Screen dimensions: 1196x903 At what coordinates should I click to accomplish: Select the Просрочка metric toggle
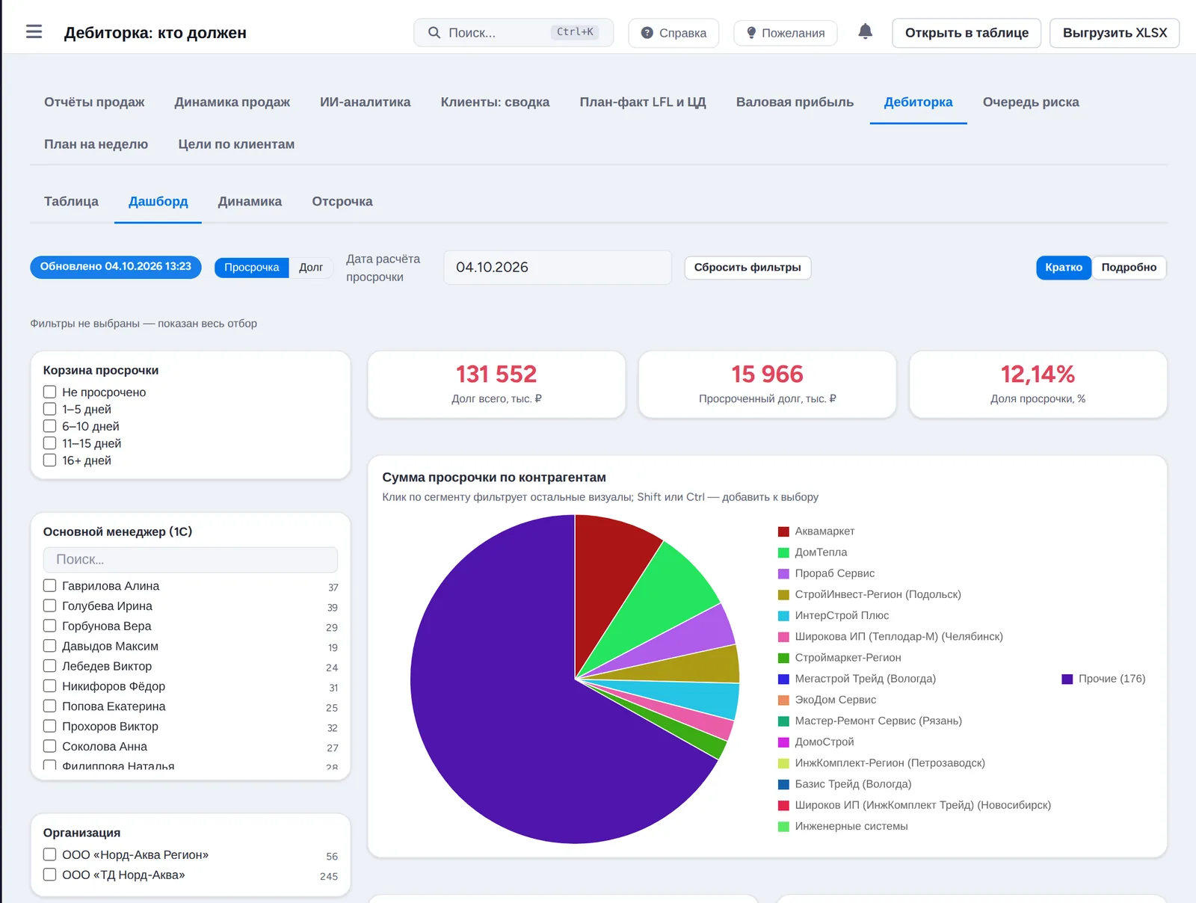click(x=252, y=268)
